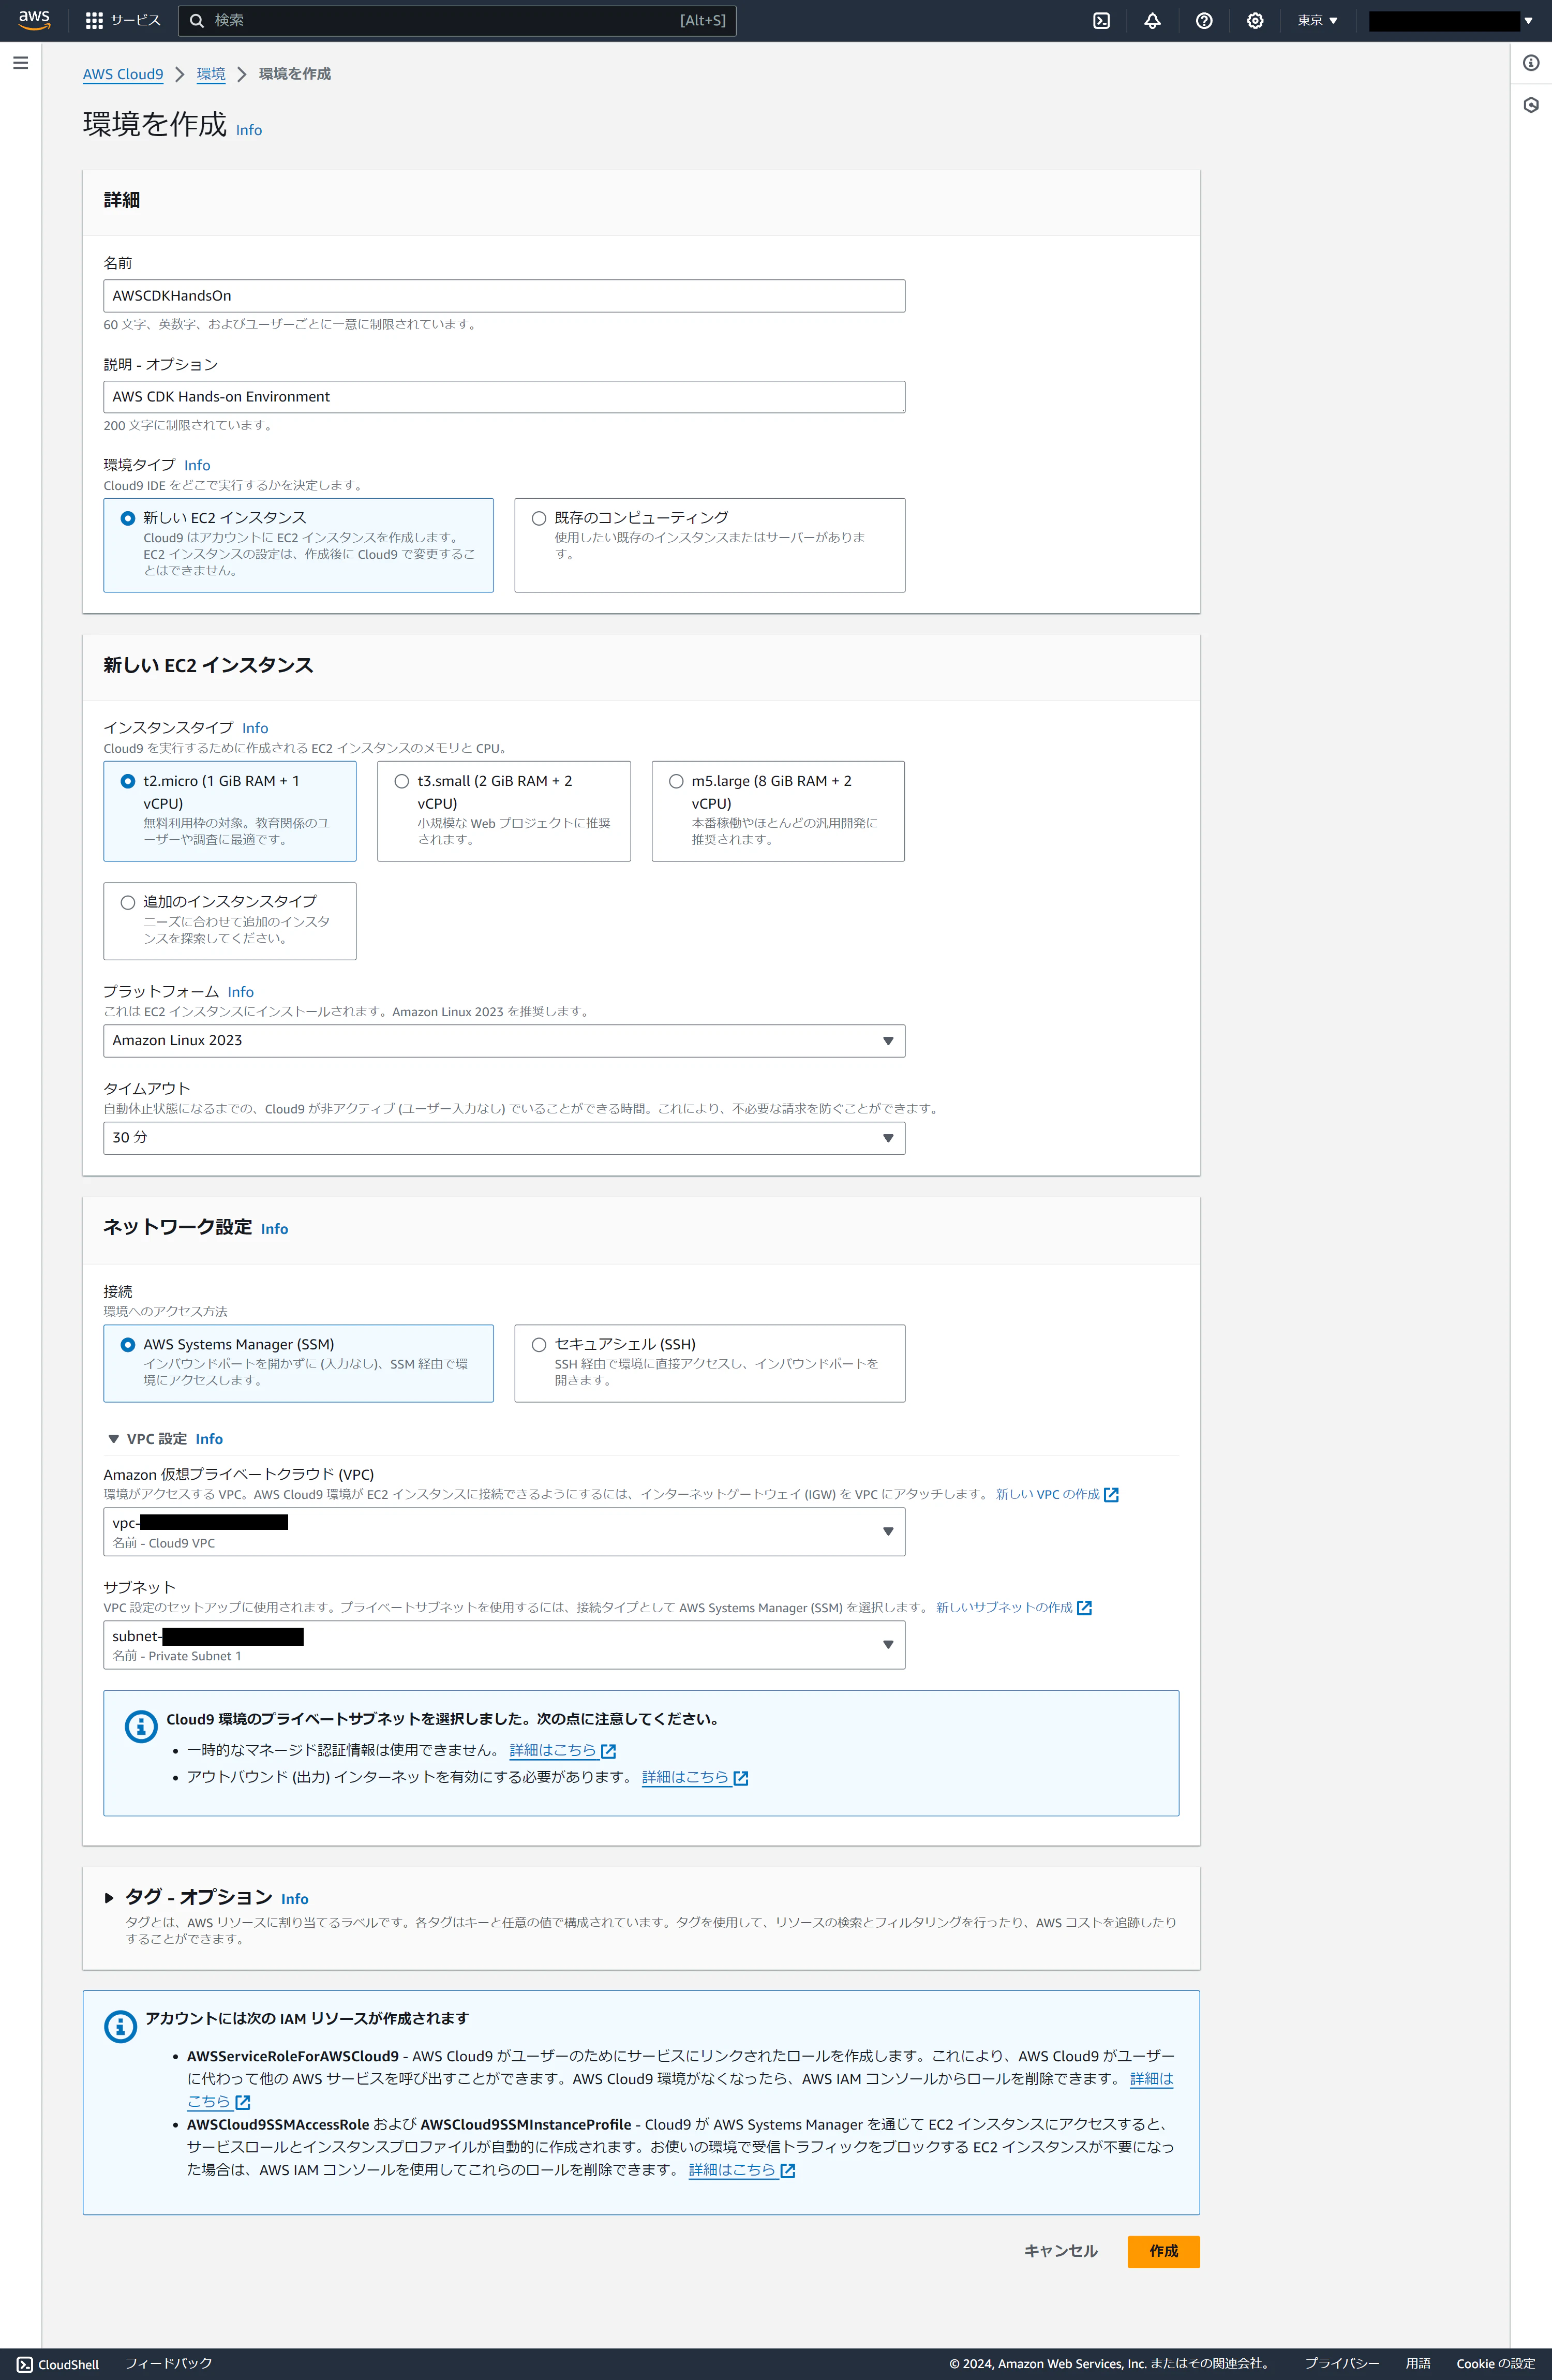
Task: Open the help question mark icon
Action: click(1204, 20)
